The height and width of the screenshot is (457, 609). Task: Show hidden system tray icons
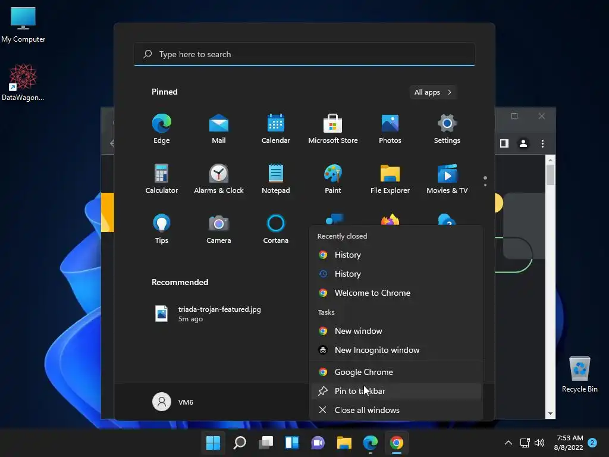pos(508,443)
